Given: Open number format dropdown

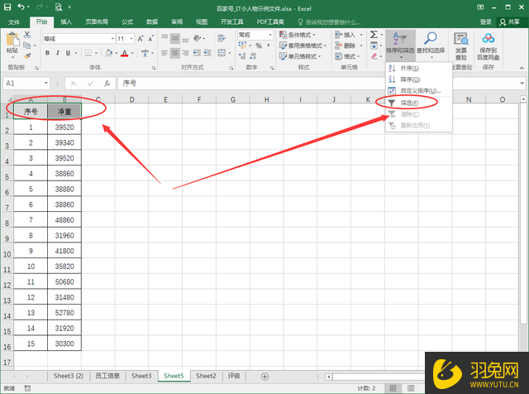Looking at the screenshot, I should coord(270,35).
